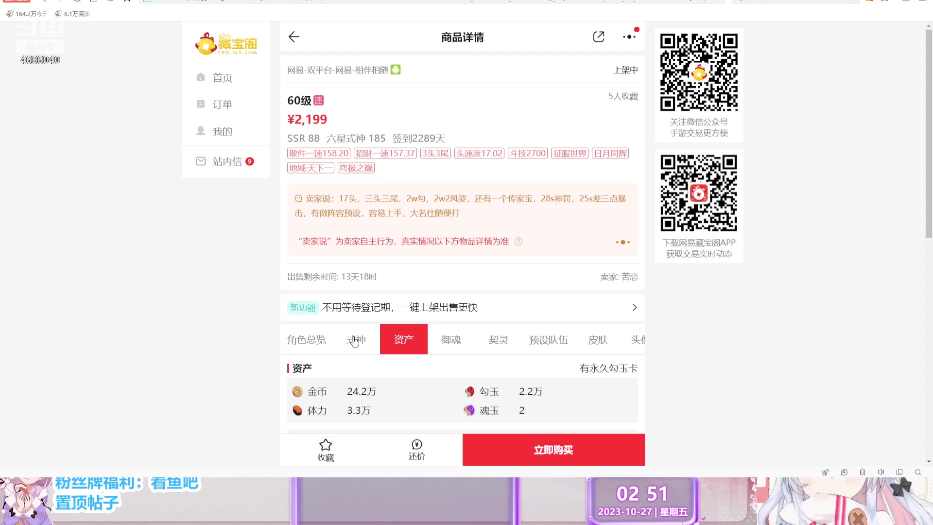
Task: Click the search magnifier in bottom toolbar
Action: pyautogui.click(x=918, y=472)
